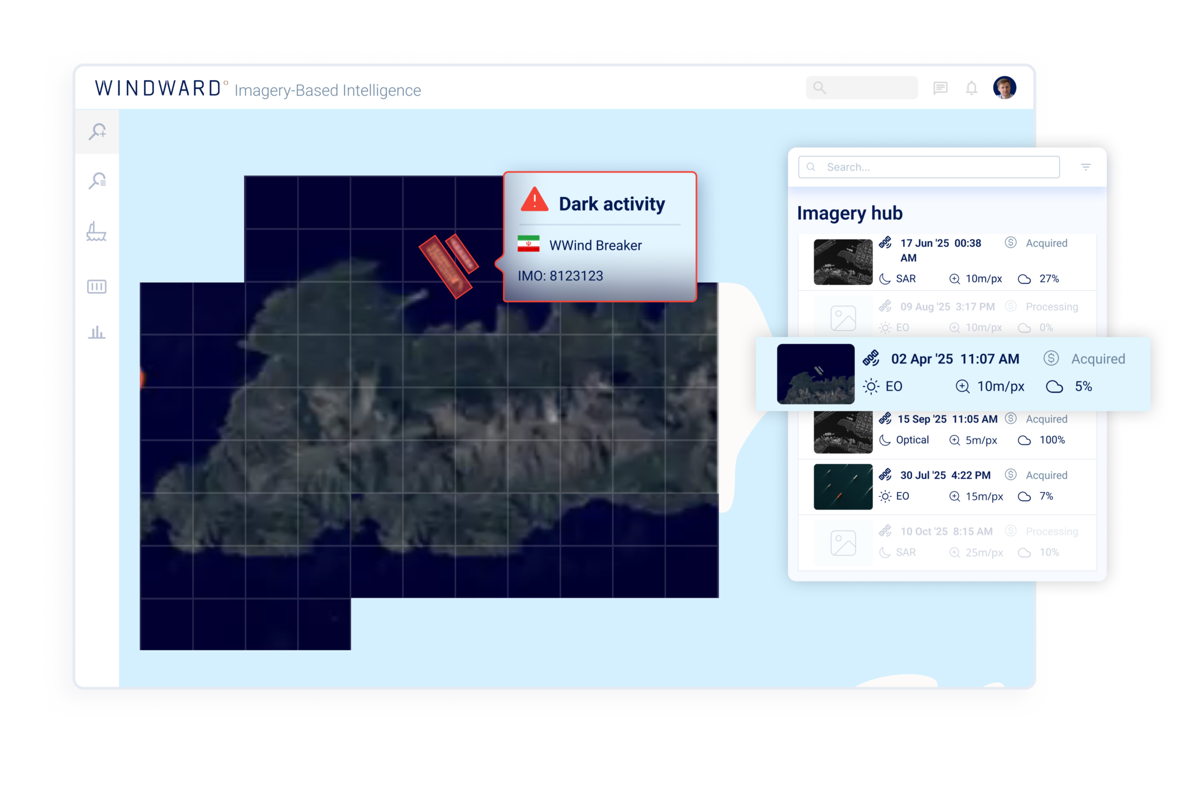The image size is (1182, 790).
Task: Open the container panel icon in sidebar
Action: tap(96, 287)
